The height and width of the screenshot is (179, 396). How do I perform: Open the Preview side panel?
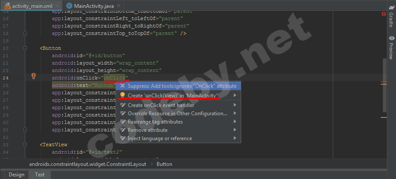(x=392, y=48)
